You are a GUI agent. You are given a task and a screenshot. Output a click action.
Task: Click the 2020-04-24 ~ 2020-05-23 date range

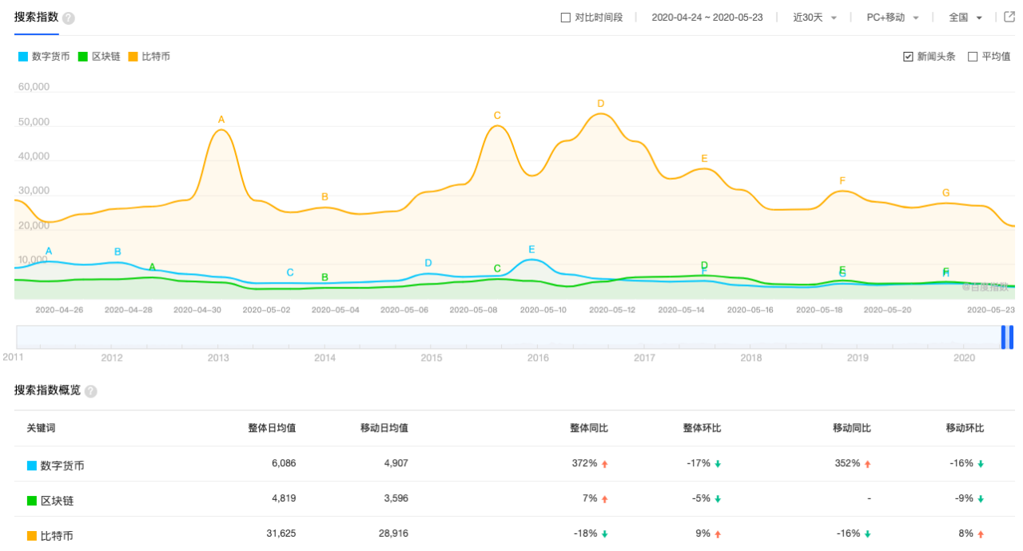(x=707, y=17)
